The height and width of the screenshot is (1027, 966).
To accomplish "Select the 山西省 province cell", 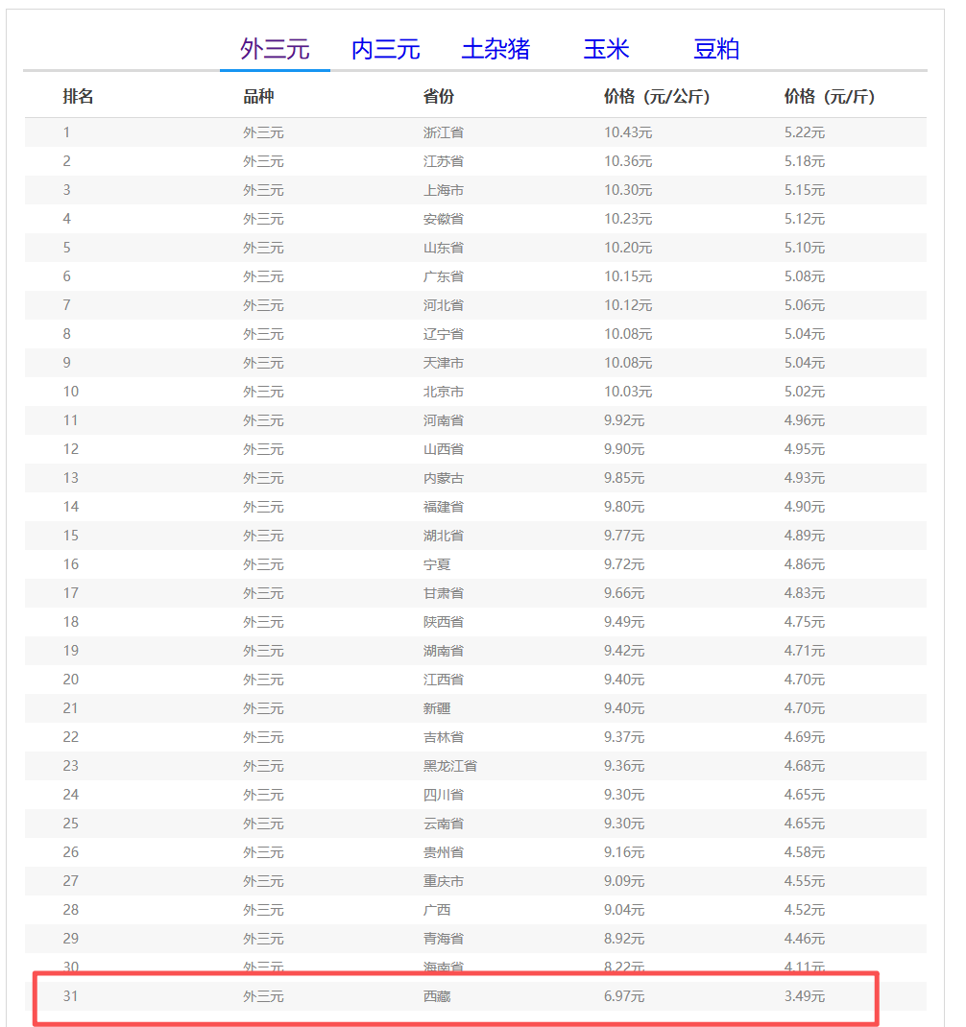I will coord(443,449).
